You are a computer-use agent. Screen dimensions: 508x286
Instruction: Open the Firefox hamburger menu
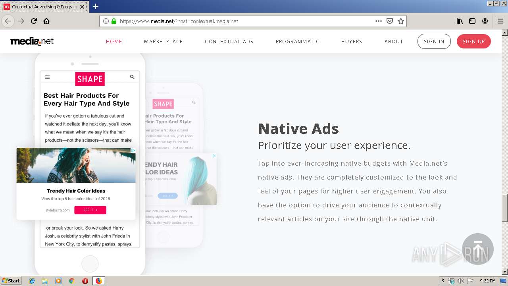[500, 21]
